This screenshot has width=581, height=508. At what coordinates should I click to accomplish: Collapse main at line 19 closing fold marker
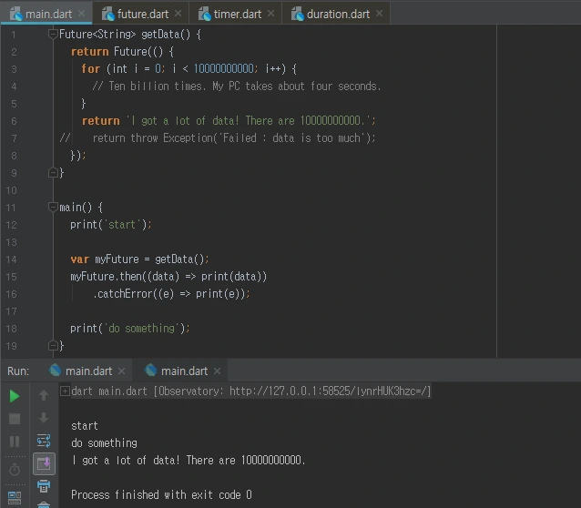click(x=53, y=345)
